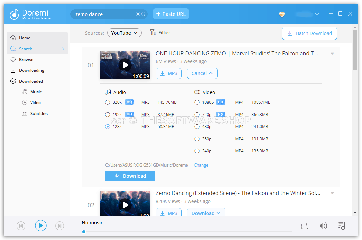Click the blue Download button
The height and width of the screenshot is (240, 362).
(x=130, y=176)
